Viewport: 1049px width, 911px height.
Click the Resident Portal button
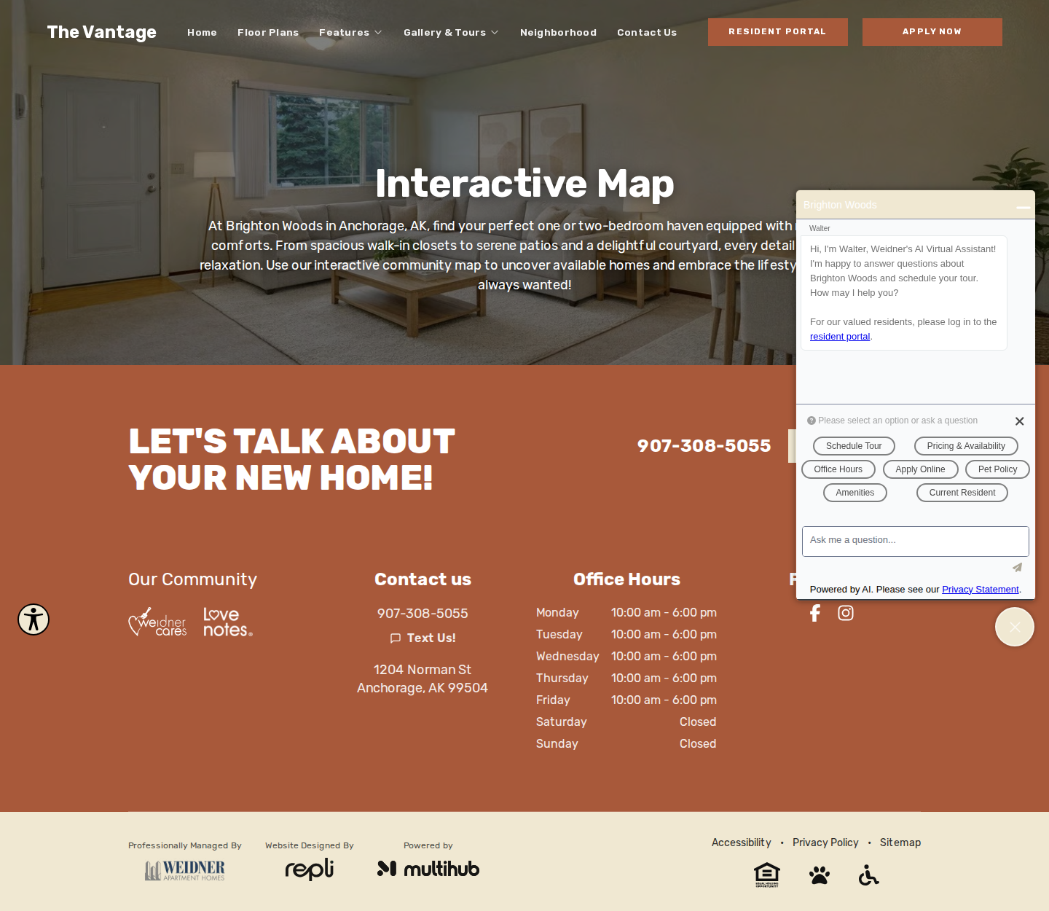[x=778, y=32]
